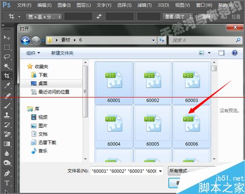Open the Crop tool preset dropdown arrow
Viewport: 245px width, 194px height.
[x=19, y=17]
